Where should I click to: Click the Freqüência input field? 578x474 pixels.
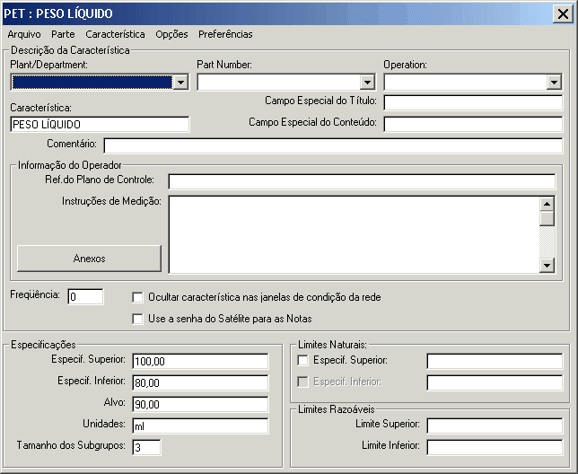tap(85, 297)
